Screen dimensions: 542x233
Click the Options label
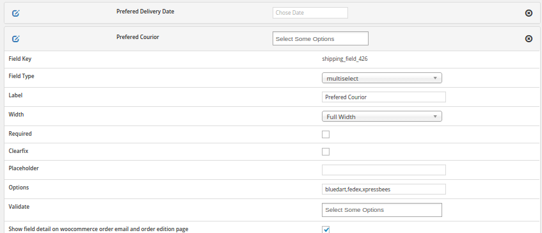19,188
